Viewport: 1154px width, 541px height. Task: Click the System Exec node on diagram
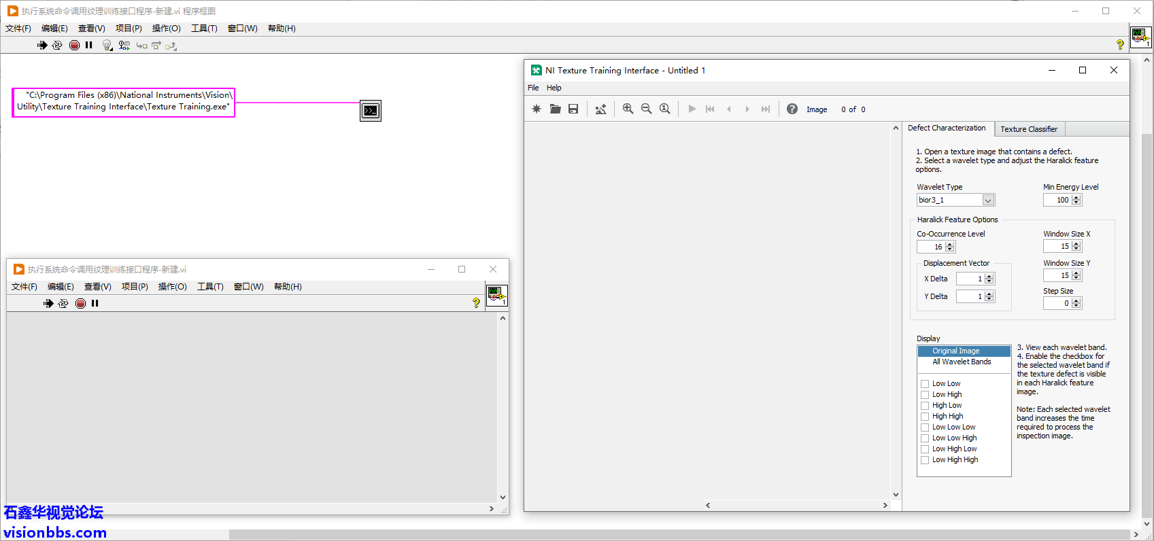[x=371, y=111]
